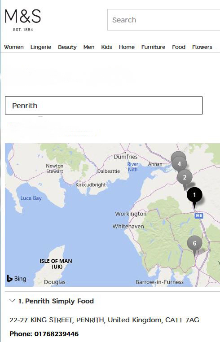The height and width of the screenshot is (342, 220).
Task: Open the Lingerie menu
Action: (41, 47)
